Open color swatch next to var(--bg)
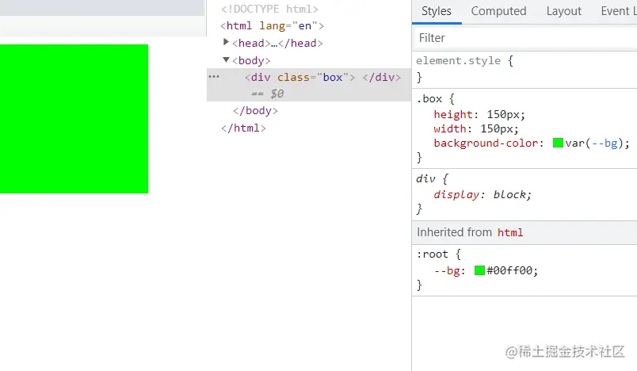The width and height of the screenshot is (637, 371). (x=558, y=143)
